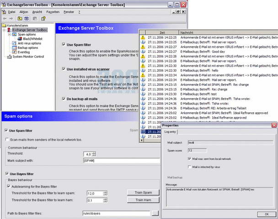Click the System Monitor Control icon
The height and width of the screenshot is (219, 278).
pos(9,57)
